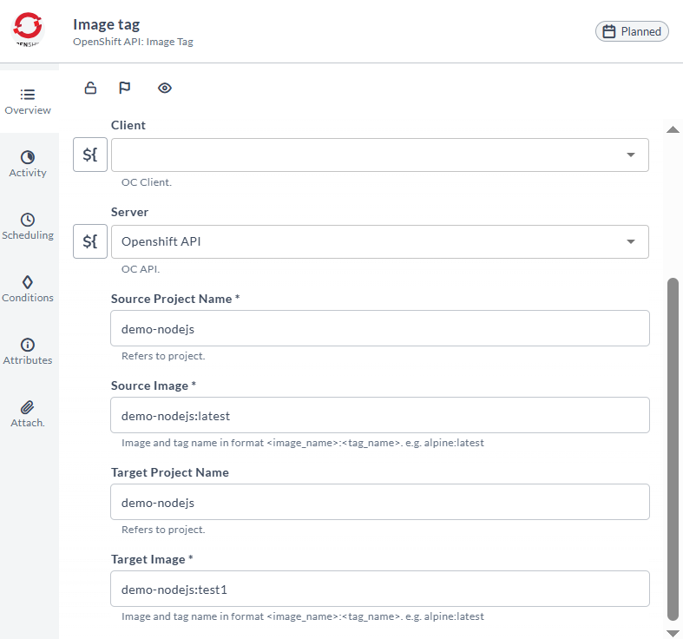Viewport: 683px width, 639px height.
Task: Toggle the eye visibility icon
Action: click(165, 88)
